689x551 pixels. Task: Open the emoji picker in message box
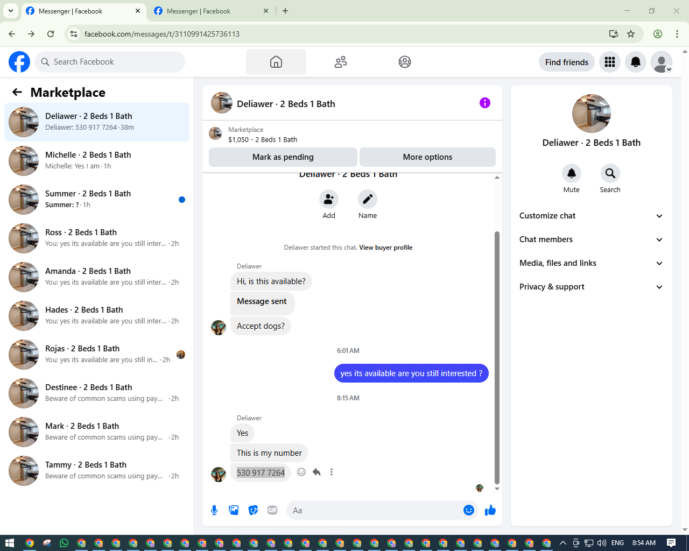coord(469,510)
